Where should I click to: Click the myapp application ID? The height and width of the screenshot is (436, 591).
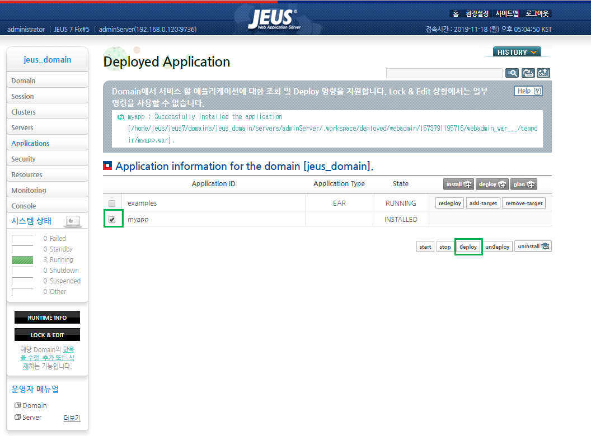(x=138, y=220)
